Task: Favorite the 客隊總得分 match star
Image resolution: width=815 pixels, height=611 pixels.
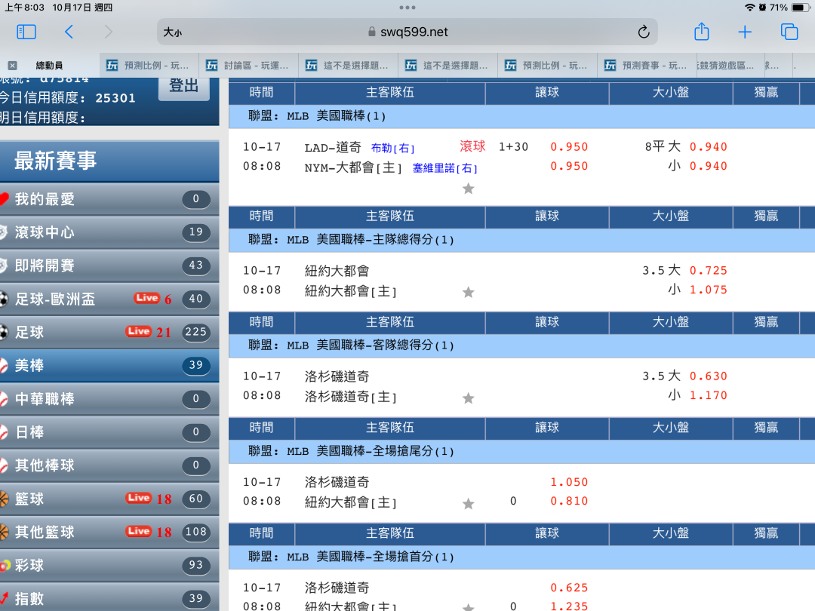Action: [x=469, y=398]
